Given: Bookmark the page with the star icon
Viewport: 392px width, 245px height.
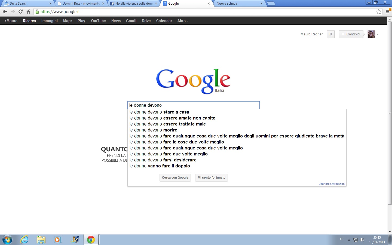Looking at the screenshot, I should tap(379, 12).
